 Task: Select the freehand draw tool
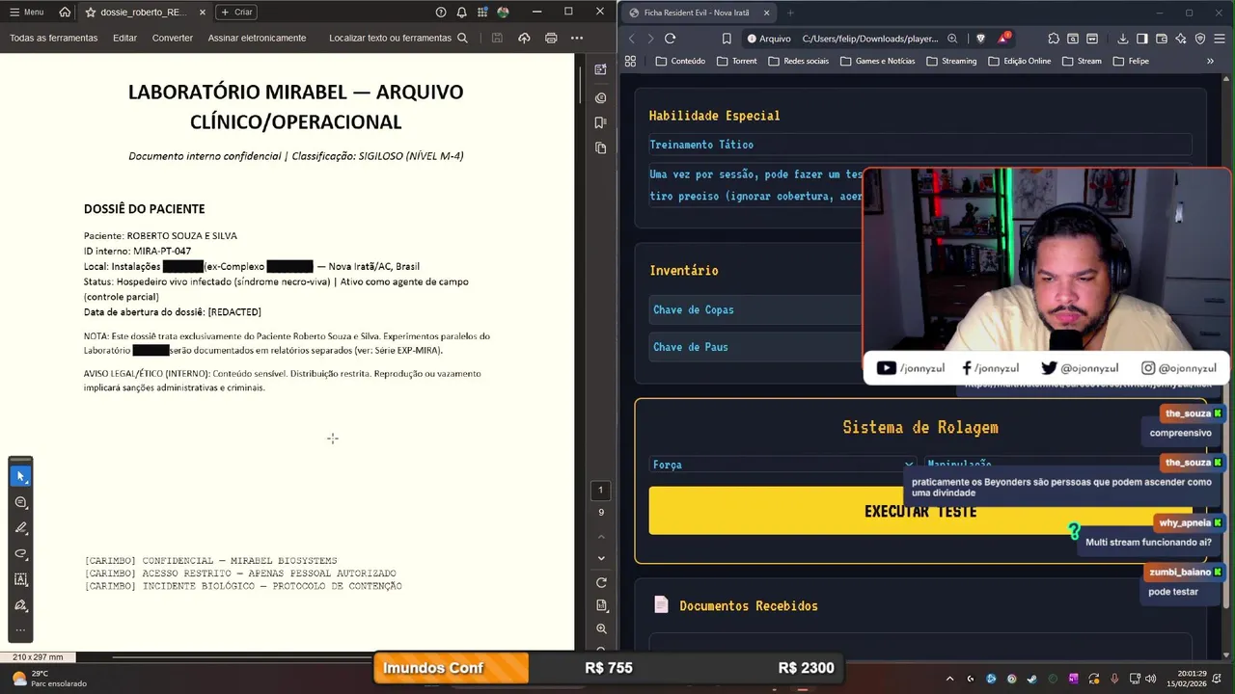pyautogui.click(x=20, y=554)
